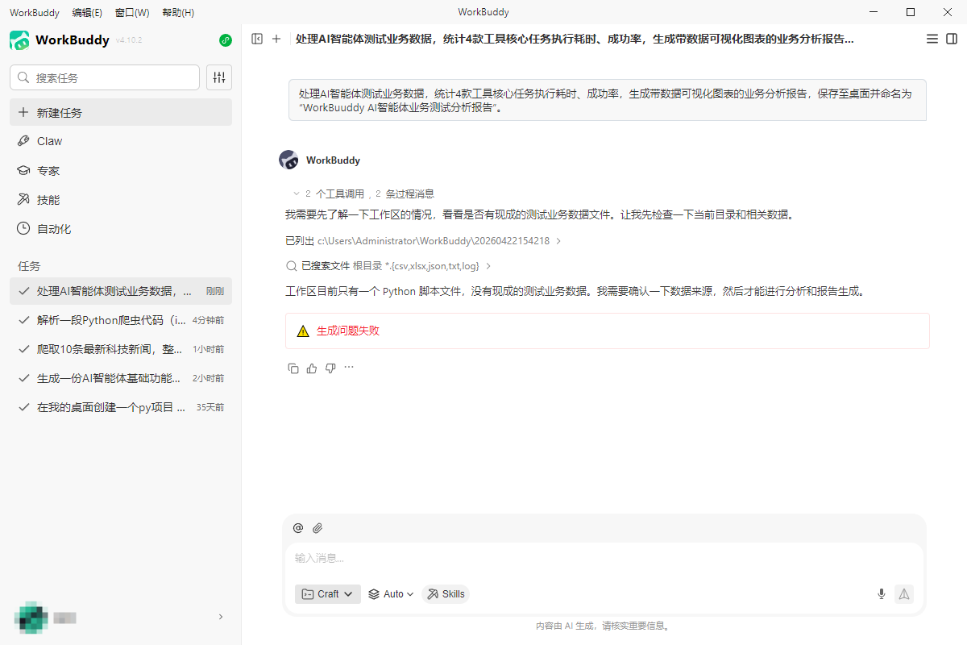
Task: Click the 生成问题失败 error message
Action: (348, 331)
